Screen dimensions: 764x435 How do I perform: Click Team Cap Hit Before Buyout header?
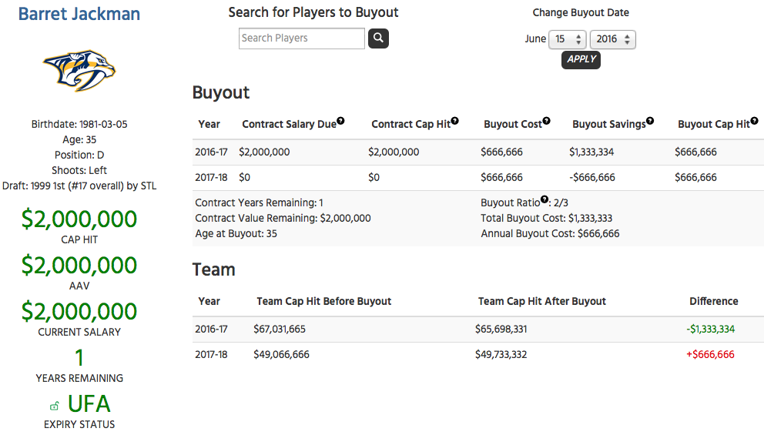click(324, 302)
